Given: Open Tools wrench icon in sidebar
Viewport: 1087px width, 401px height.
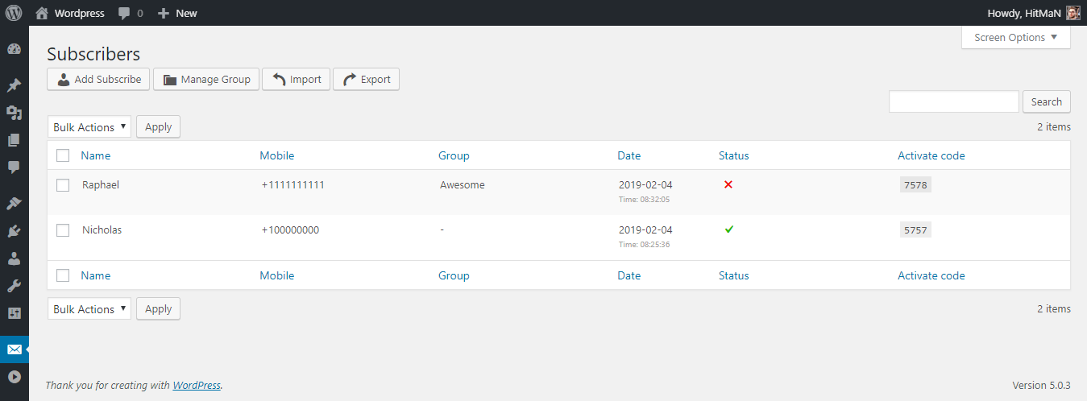Looking at the screenshot, I should tap(14, 286).
